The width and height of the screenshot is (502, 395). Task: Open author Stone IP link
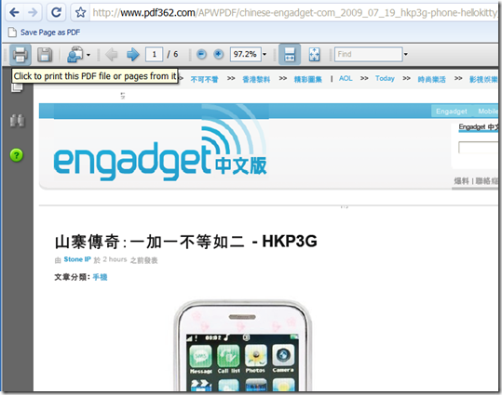(77, 259)
